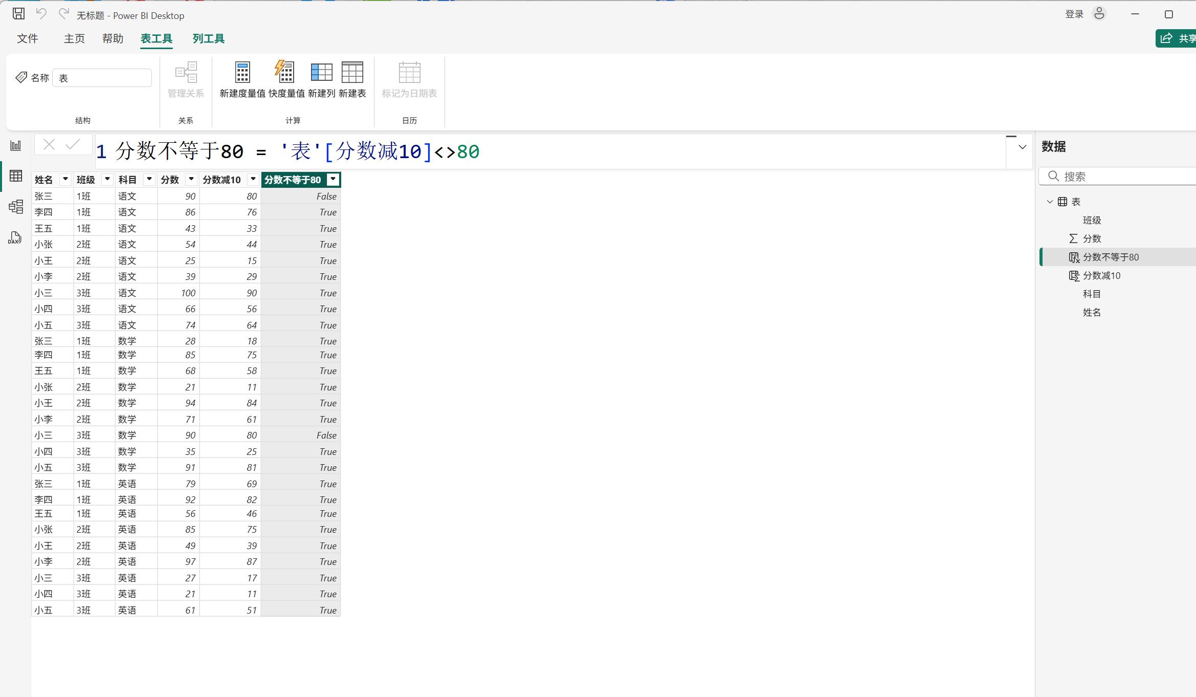The height and width of the screenshot is (697, 1196).
Task: Open the 列工具 ribbon tab
Action: pyautogui.click(x=208, y=39)
